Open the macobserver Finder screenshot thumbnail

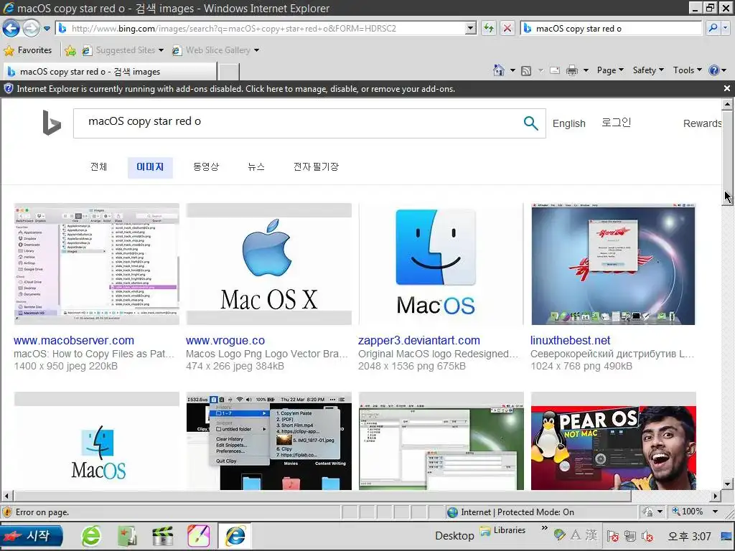click(x=97, y=264)
